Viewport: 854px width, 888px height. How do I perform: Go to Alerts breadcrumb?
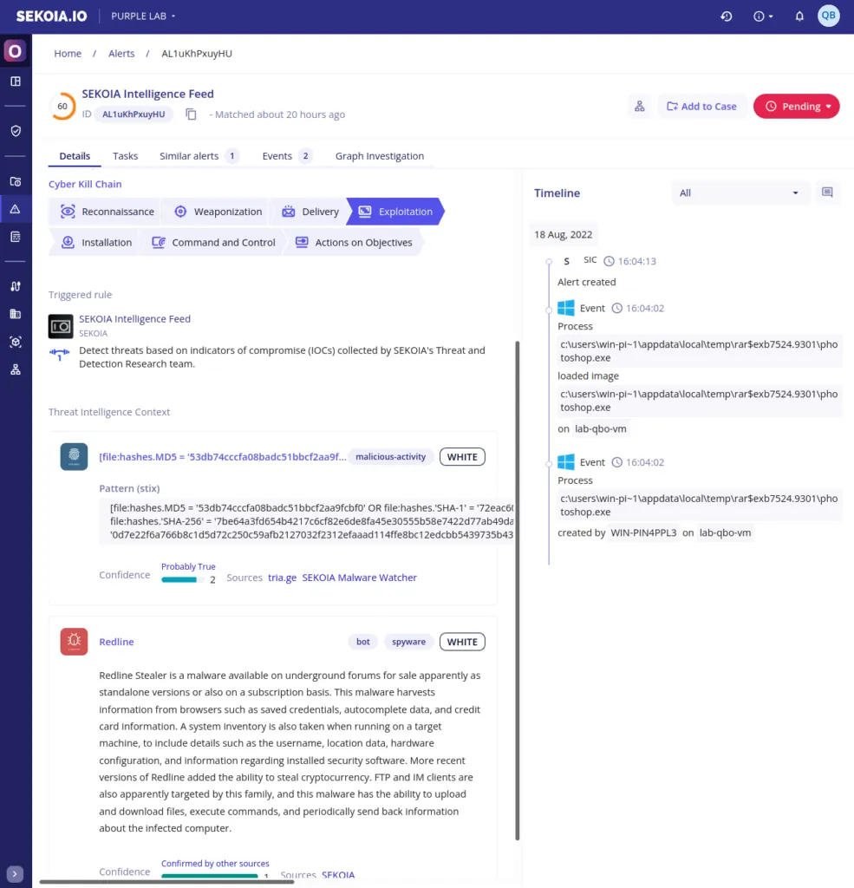pos(121,53)
